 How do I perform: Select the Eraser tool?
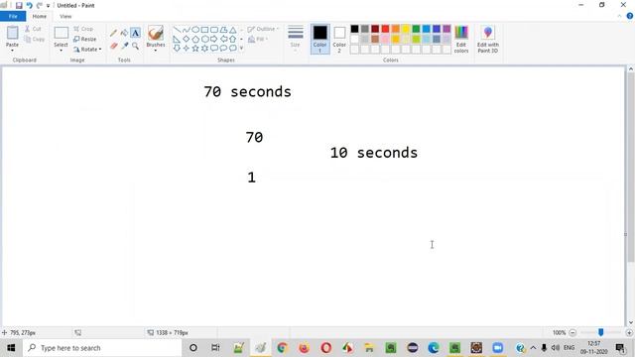click(113, 46)
